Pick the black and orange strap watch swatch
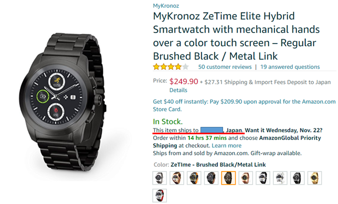This screenshot has width=338, height=204. pyautogui.click(x=194, y=178)
